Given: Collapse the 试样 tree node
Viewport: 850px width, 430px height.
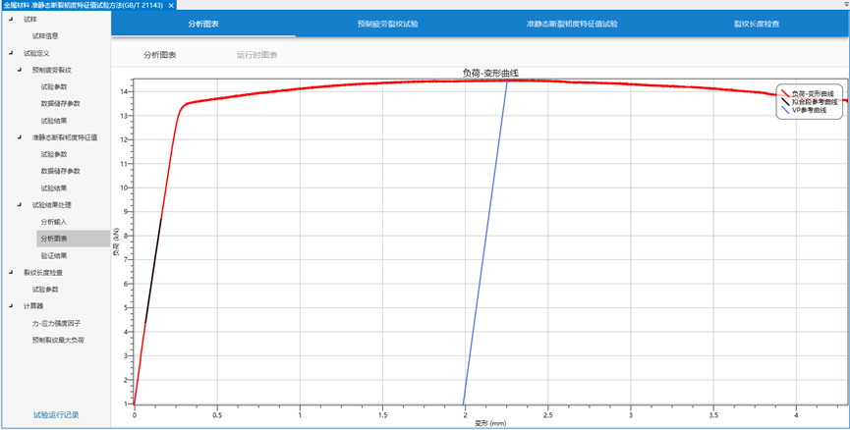Looking at the screenshot, I should click(x=10, y=20).
